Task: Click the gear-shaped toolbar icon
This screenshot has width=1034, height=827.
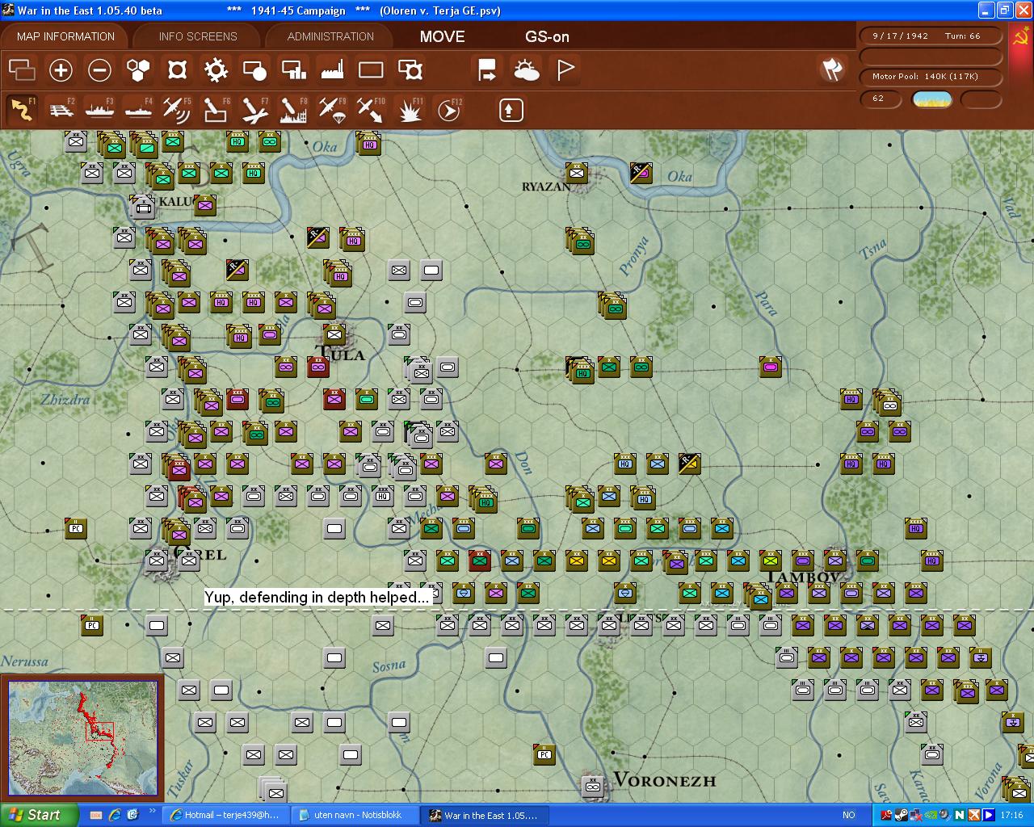Action: (x=216, y=70)
